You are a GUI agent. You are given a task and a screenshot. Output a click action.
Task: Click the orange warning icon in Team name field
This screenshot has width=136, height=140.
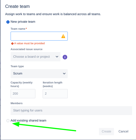click(63, 36)
